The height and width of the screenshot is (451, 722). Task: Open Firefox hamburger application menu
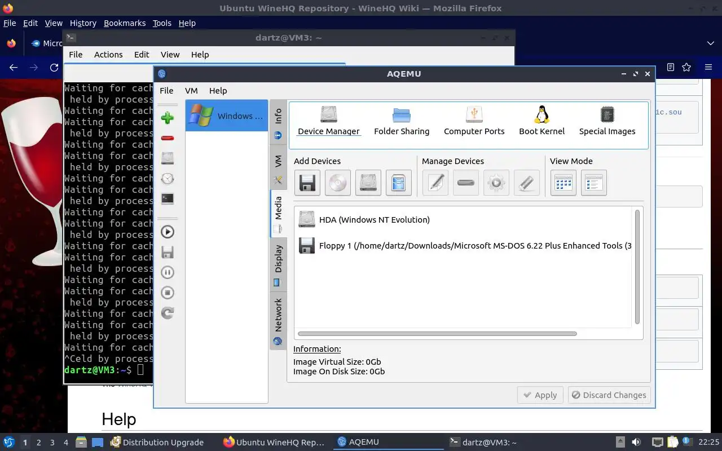coord(708,67)
